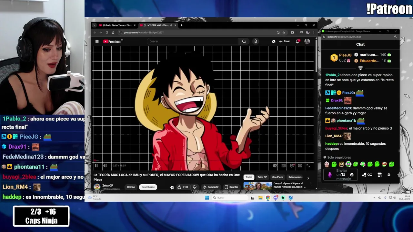Open the YouTube hamburger guide menu
Image resolution: width=413 pixels, height=232 pixels.
pyautogui.click(x=97, y=41)
